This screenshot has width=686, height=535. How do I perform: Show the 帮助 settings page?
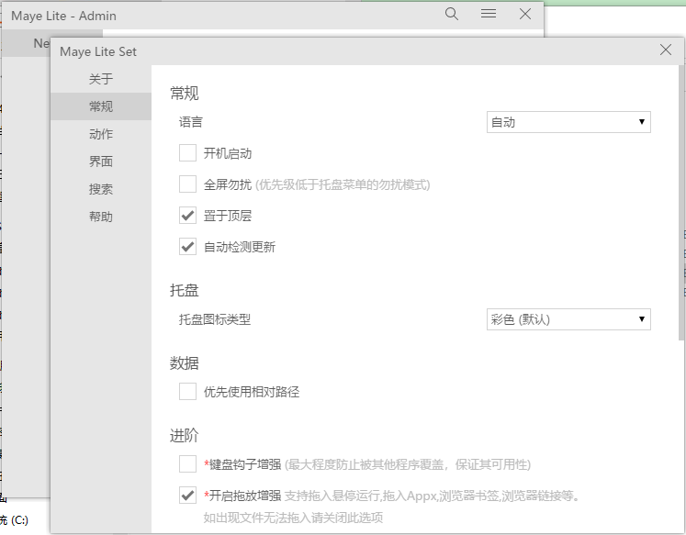pos(101,217)
